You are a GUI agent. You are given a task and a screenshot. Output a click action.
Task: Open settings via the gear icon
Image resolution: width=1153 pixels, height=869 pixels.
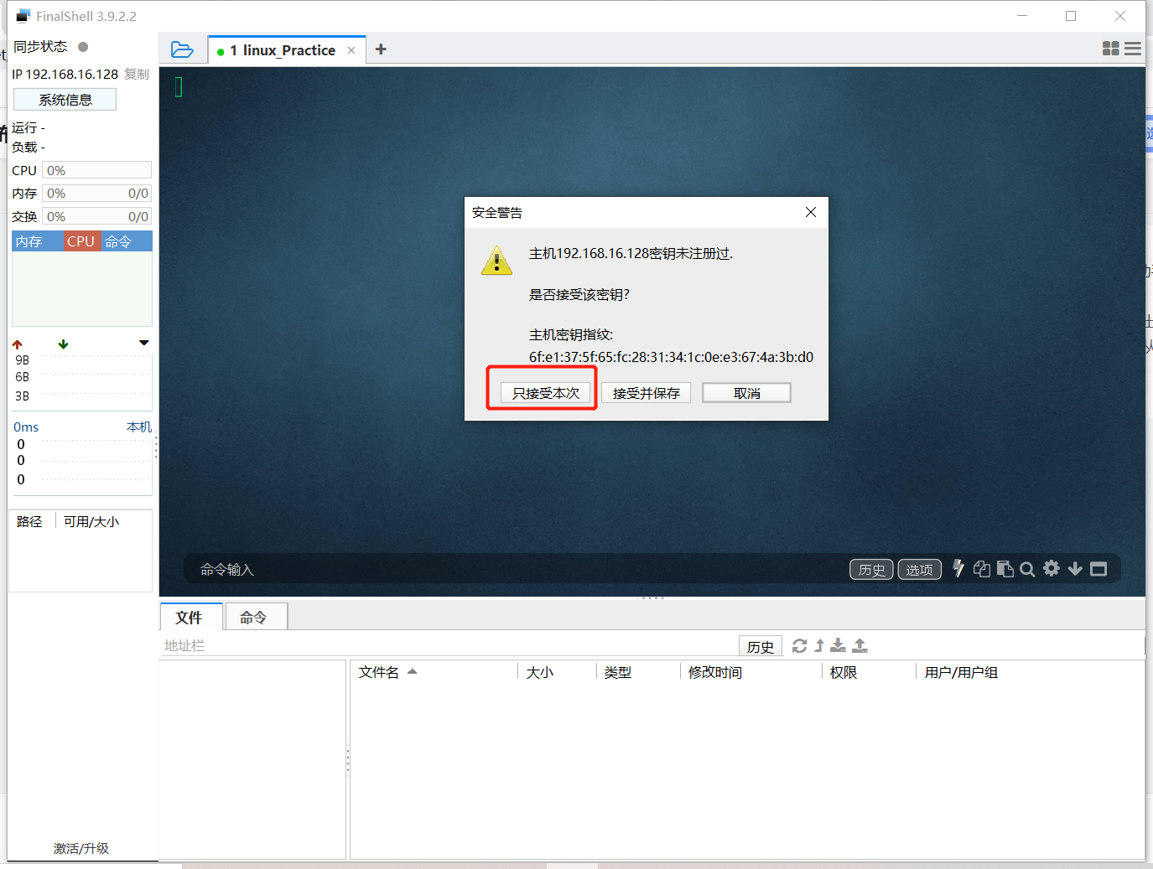click(1051, 569)
